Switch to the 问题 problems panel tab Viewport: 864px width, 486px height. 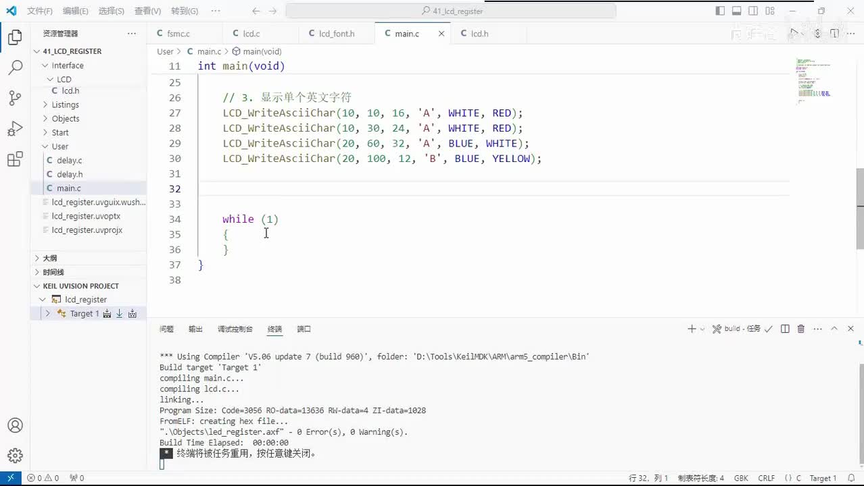(x=167, y=329)
